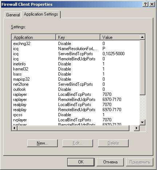Sort by the Value column header
157x170 pixels.
120,37
